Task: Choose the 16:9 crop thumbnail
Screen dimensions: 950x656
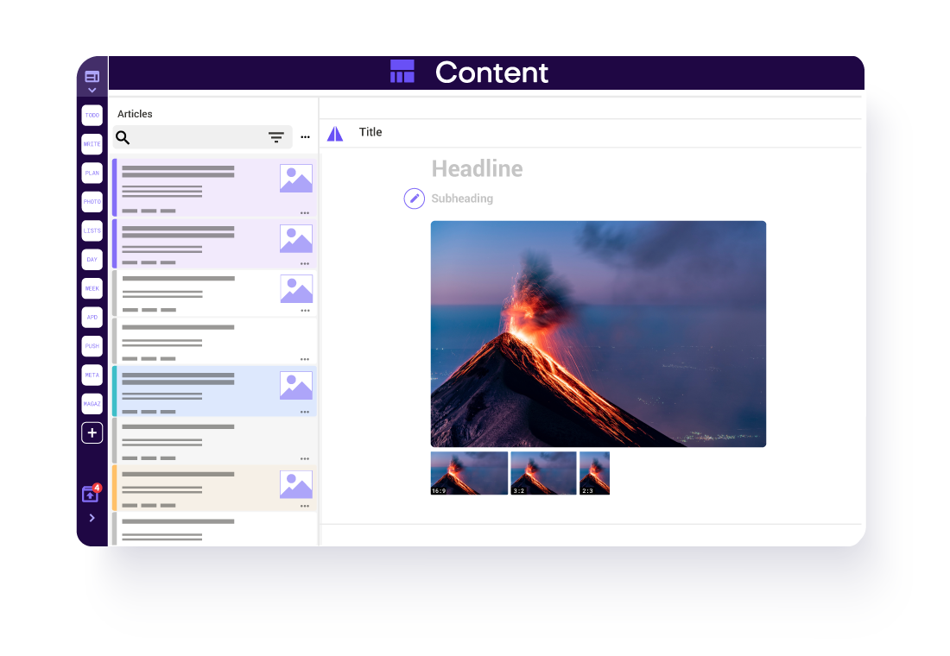Action: (469, 473)
